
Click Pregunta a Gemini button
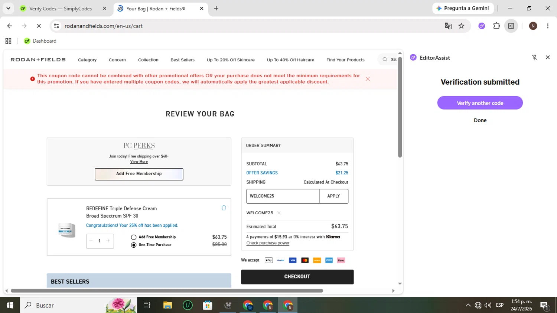pos(463,8)
